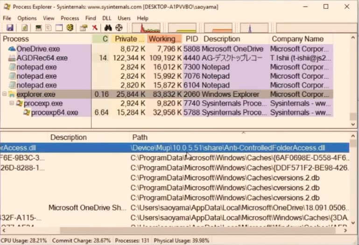359x245 pixels.
Task: Click the binoculars Find handle icon
Action: [x=108, y=28]
